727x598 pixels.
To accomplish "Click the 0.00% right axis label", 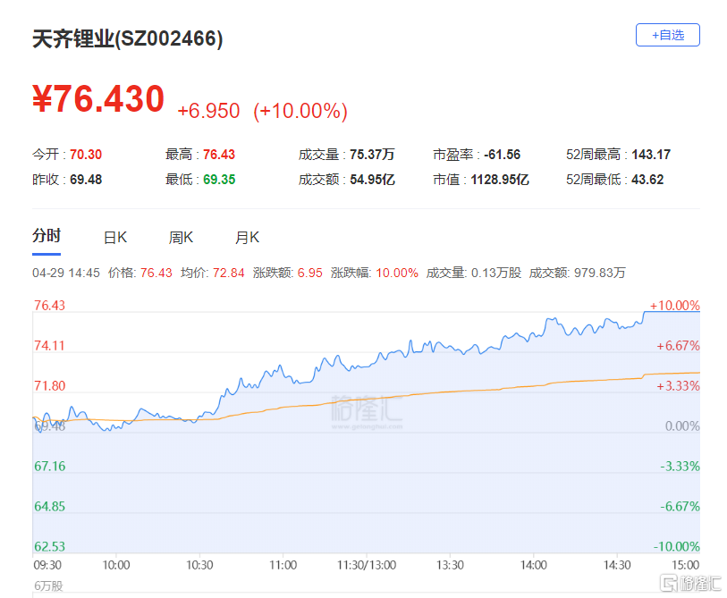I will click(x=682, y=426).
